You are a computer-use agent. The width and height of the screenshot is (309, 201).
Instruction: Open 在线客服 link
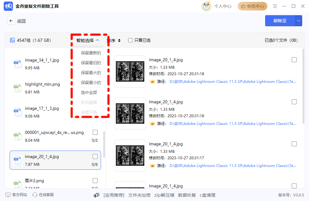pos(46,195)
